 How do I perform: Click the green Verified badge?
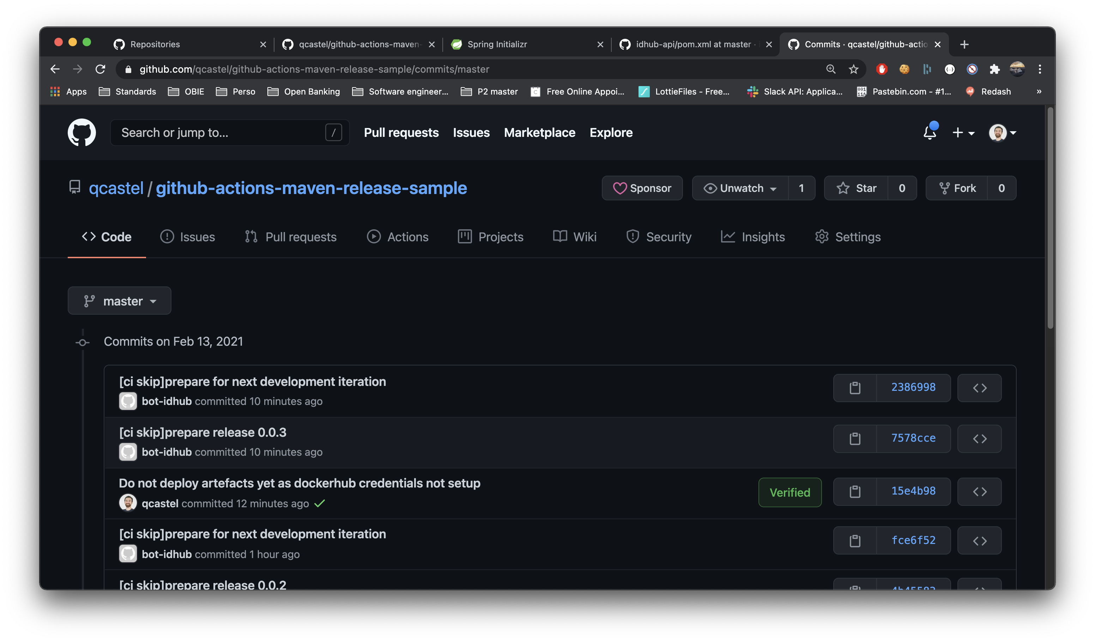pyautogui.click(x=790, y=492)
